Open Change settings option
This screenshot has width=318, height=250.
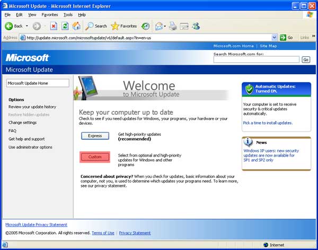coord(22,123)
